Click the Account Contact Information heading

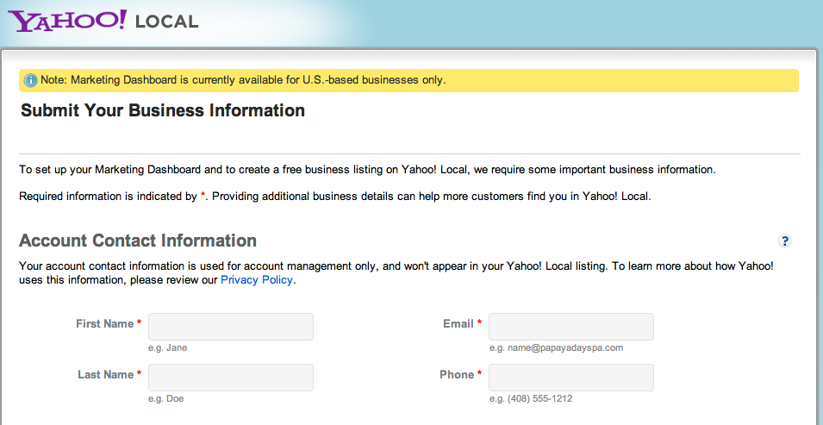coord(138,241)
